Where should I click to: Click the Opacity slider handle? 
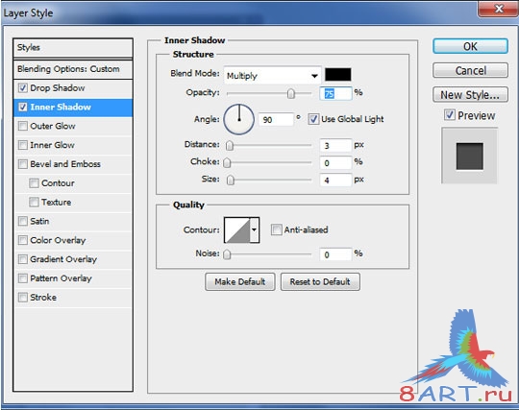coord(291,94)
